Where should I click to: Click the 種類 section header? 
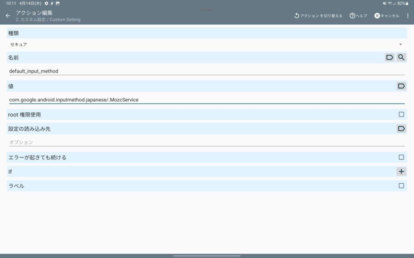point(207,33)
